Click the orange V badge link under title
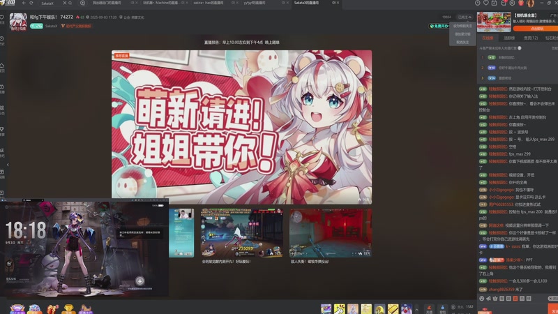 tap(76, 26)
